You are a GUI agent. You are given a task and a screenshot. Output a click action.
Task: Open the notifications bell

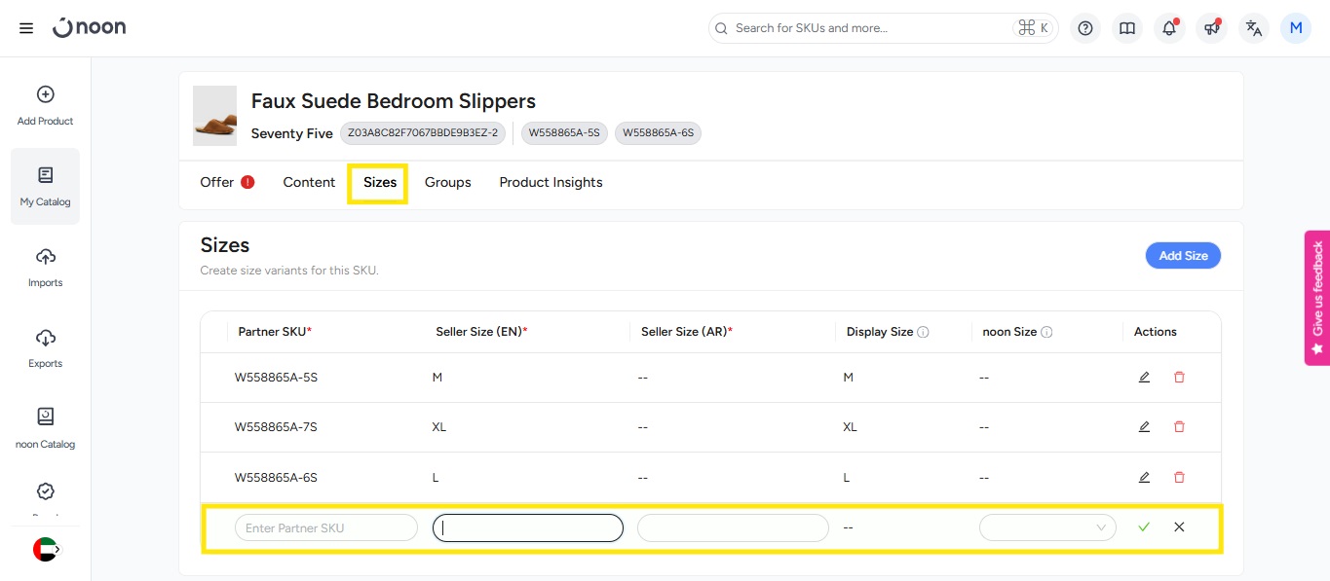point(1169,28)
